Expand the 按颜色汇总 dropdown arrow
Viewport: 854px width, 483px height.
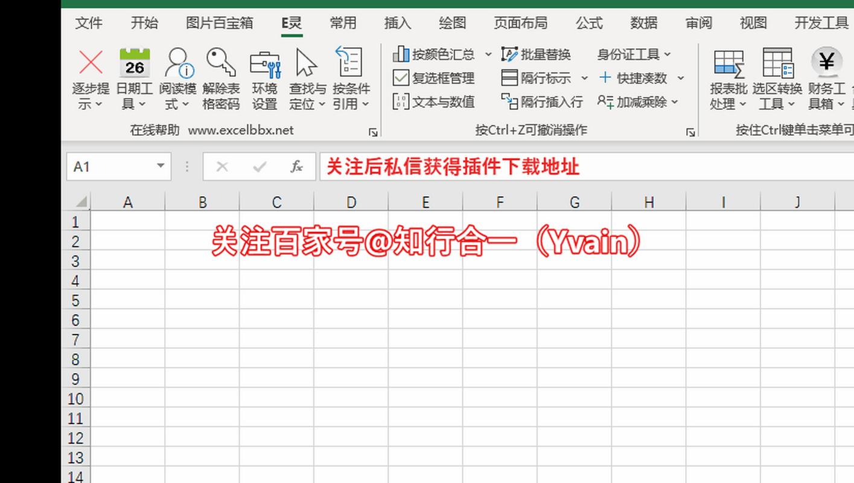pos(488,54)
